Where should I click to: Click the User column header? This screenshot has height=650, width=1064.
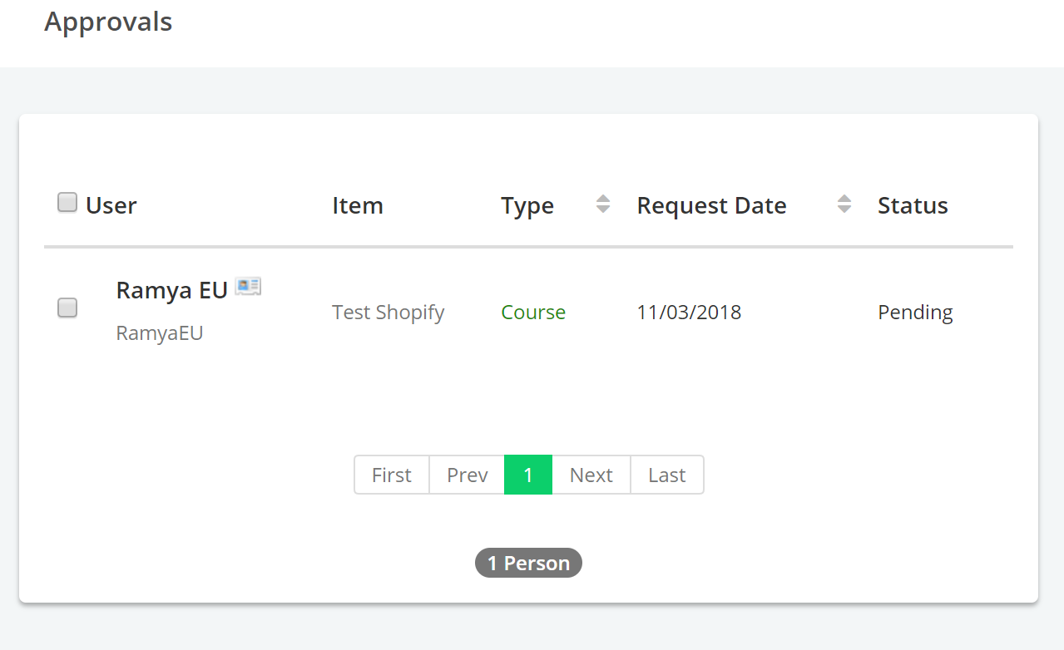coord(111,205)
